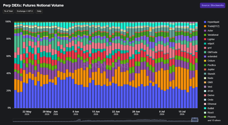Viewport: 228px width, 125px height.
Task: Click Vest legend label
Action: [x=210, y=87]
